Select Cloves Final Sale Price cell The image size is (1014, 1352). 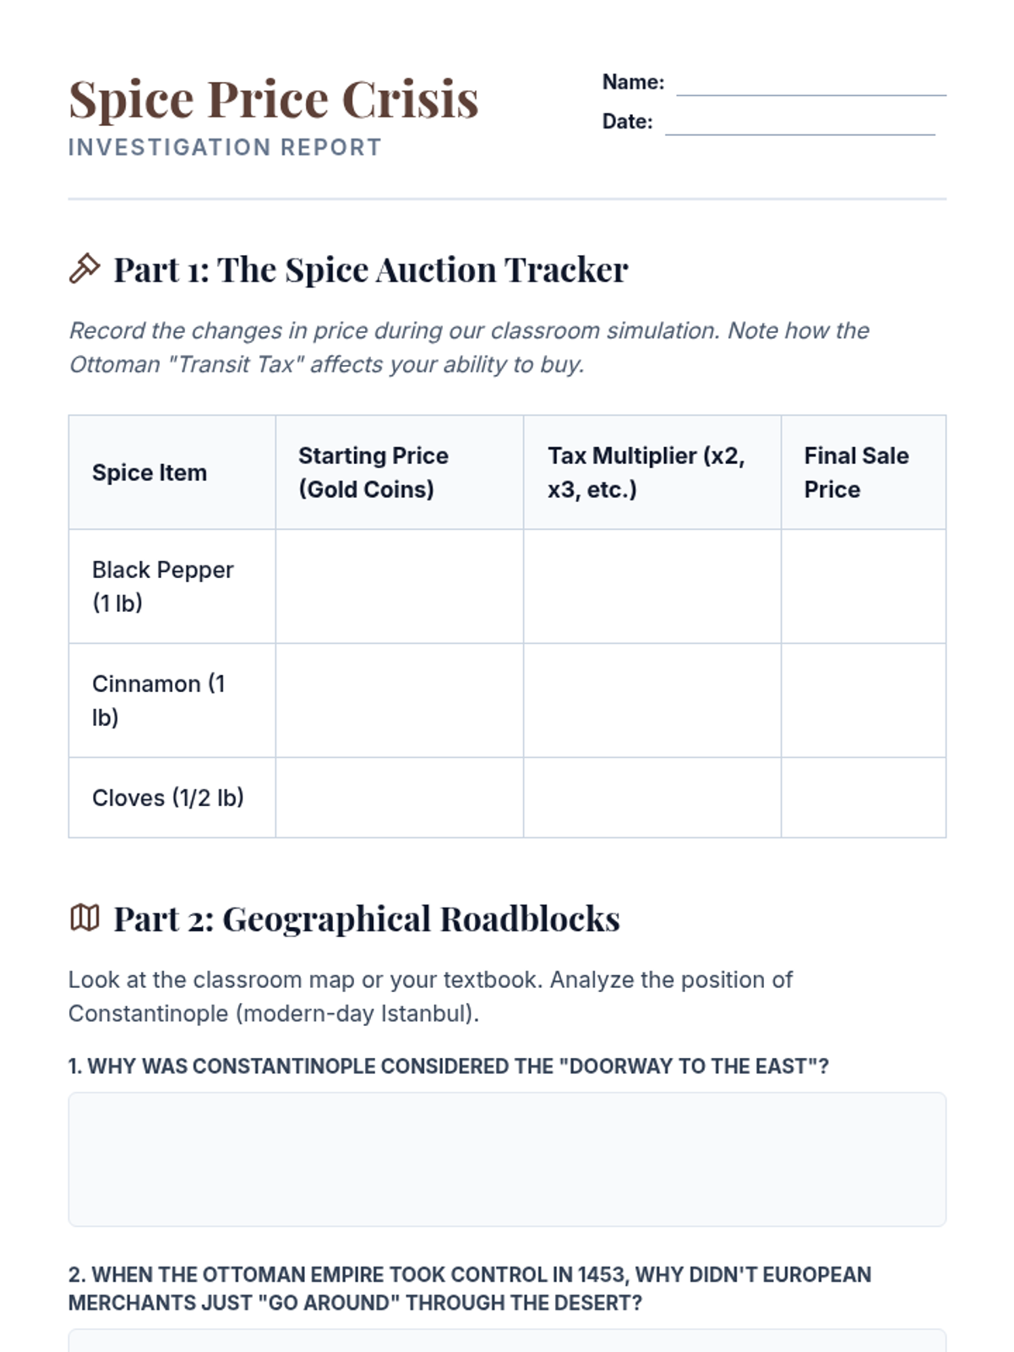(x=863, y=798)
